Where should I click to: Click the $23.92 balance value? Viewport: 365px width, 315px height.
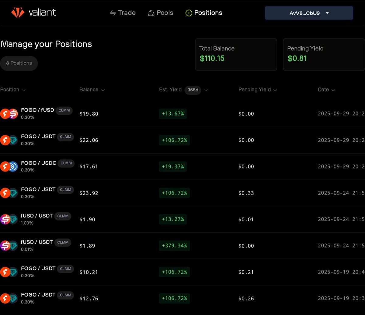(89, 193)
